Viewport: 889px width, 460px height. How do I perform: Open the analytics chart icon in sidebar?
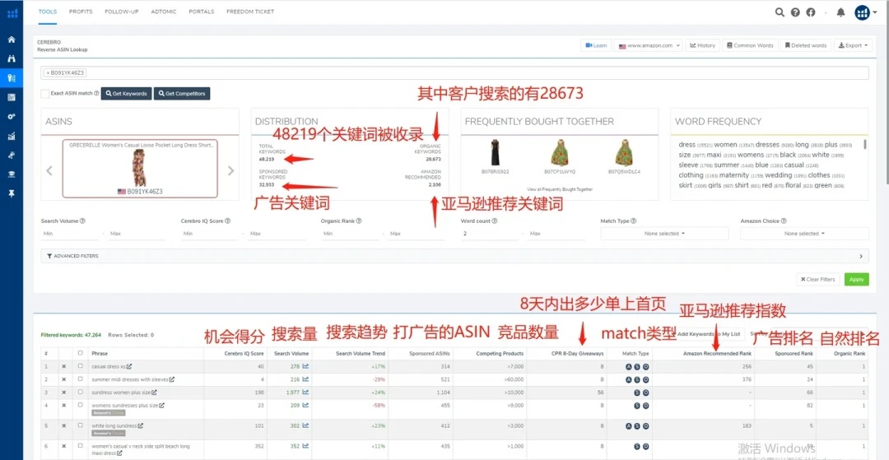point(12,136)
